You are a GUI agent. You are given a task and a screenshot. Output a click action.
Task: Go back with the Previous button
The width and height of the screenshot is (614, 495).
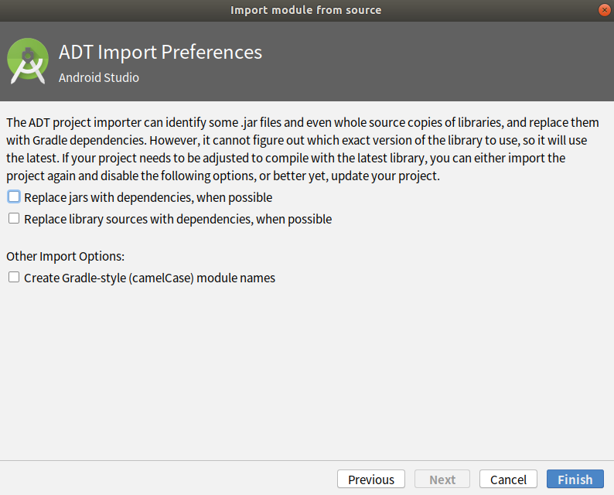click(x=371, y=480)
